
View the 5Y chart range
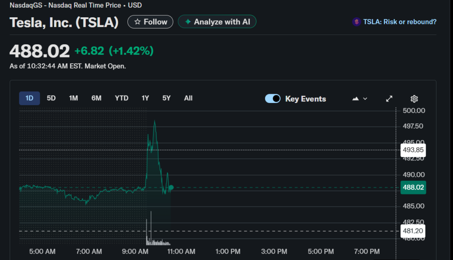click(x=166, y=98)
